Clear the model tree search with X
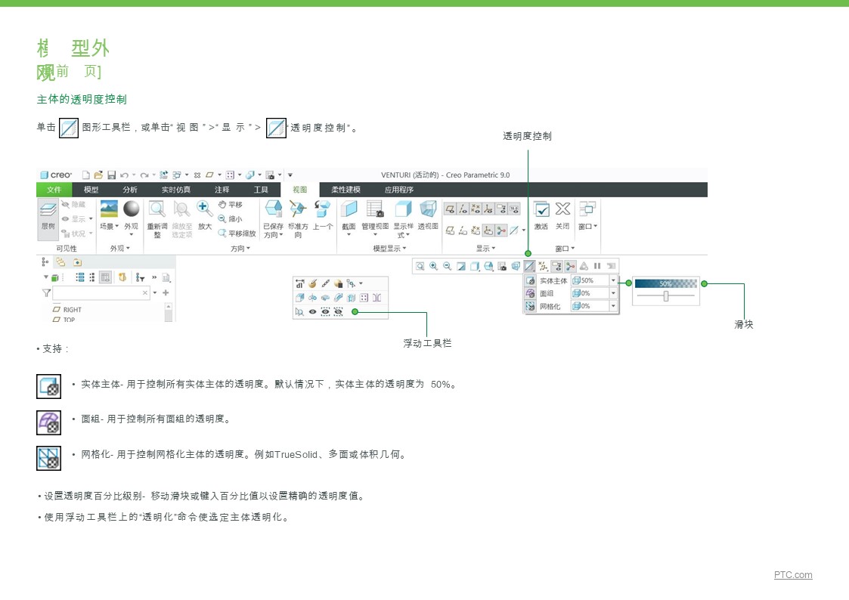 coord(145,292)
